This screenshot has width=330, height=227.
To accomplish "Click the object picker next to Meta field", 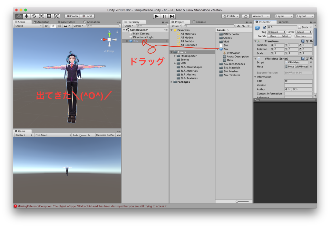I will (x=311, y=67).
